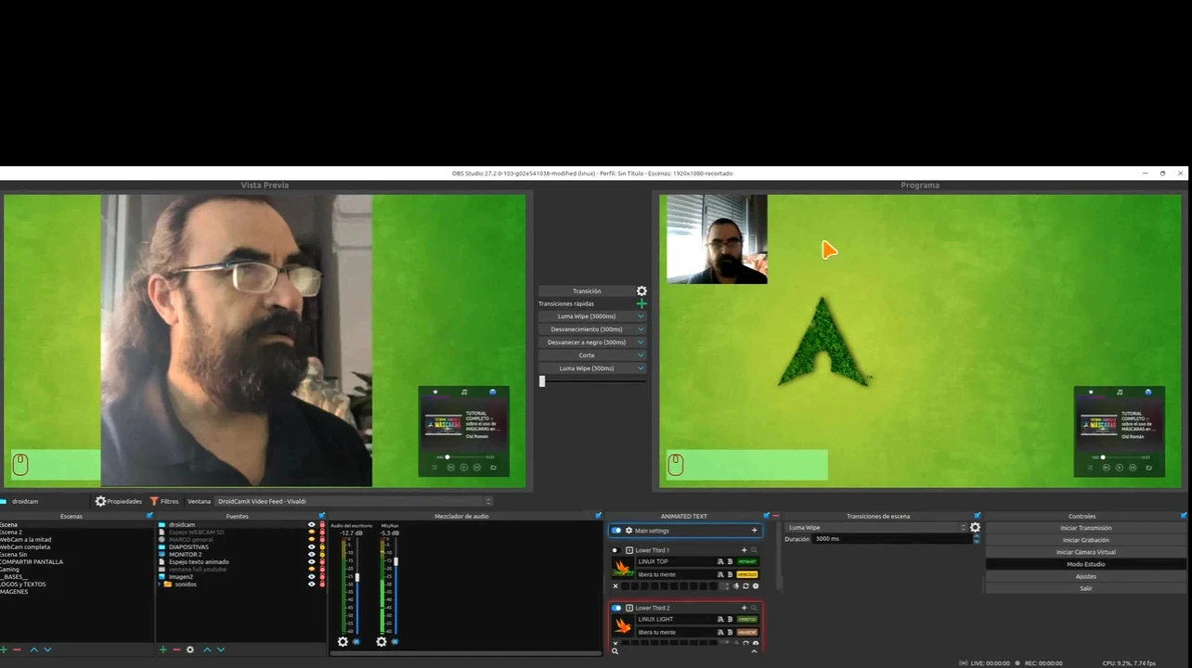Toggle the Main settings switch
This screenshot has width=1192, height=668.
click(x=616, y=531)
